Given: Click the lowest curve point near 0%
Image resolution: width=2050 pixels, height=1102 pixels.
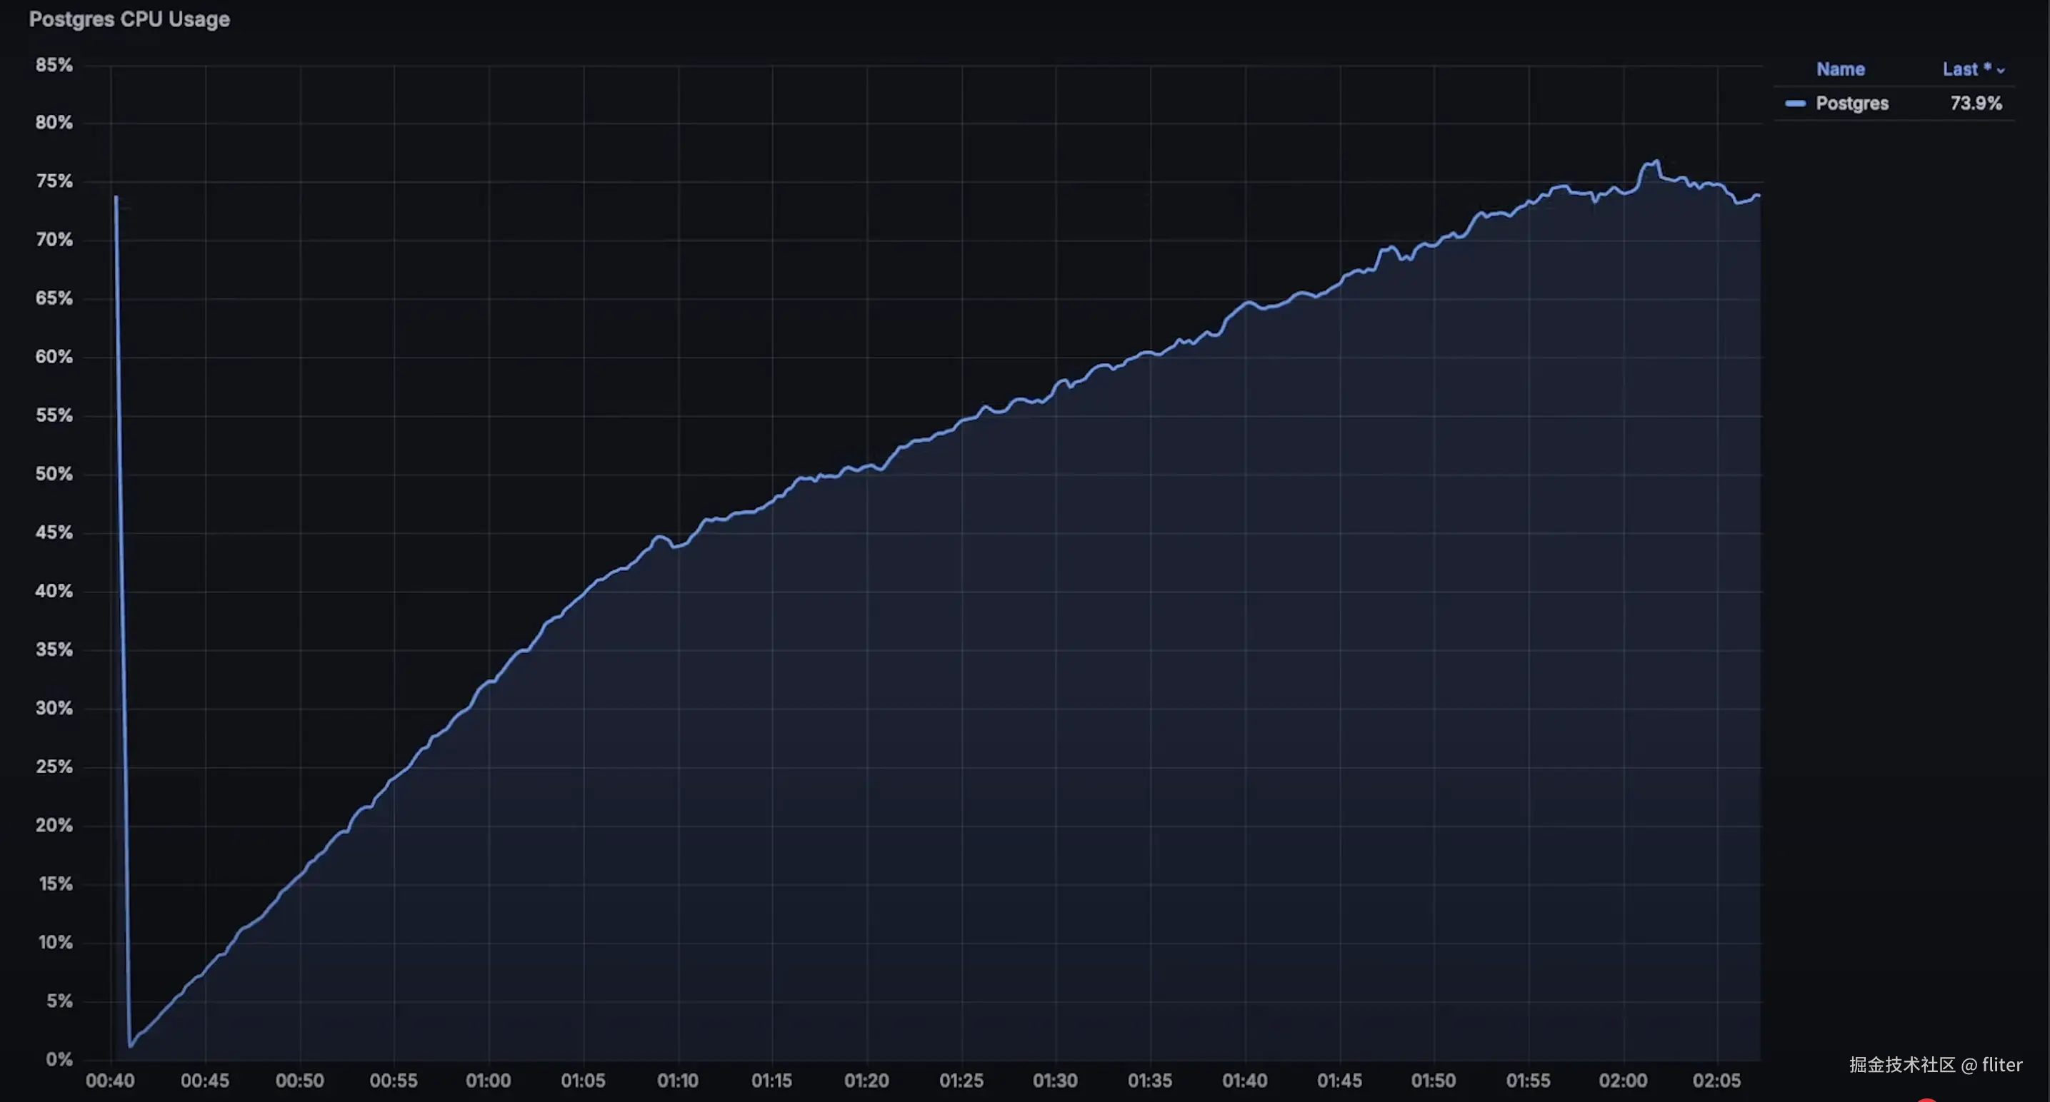Looking at the screenshot, I should pyautogui.click(x=131, y=1046).
